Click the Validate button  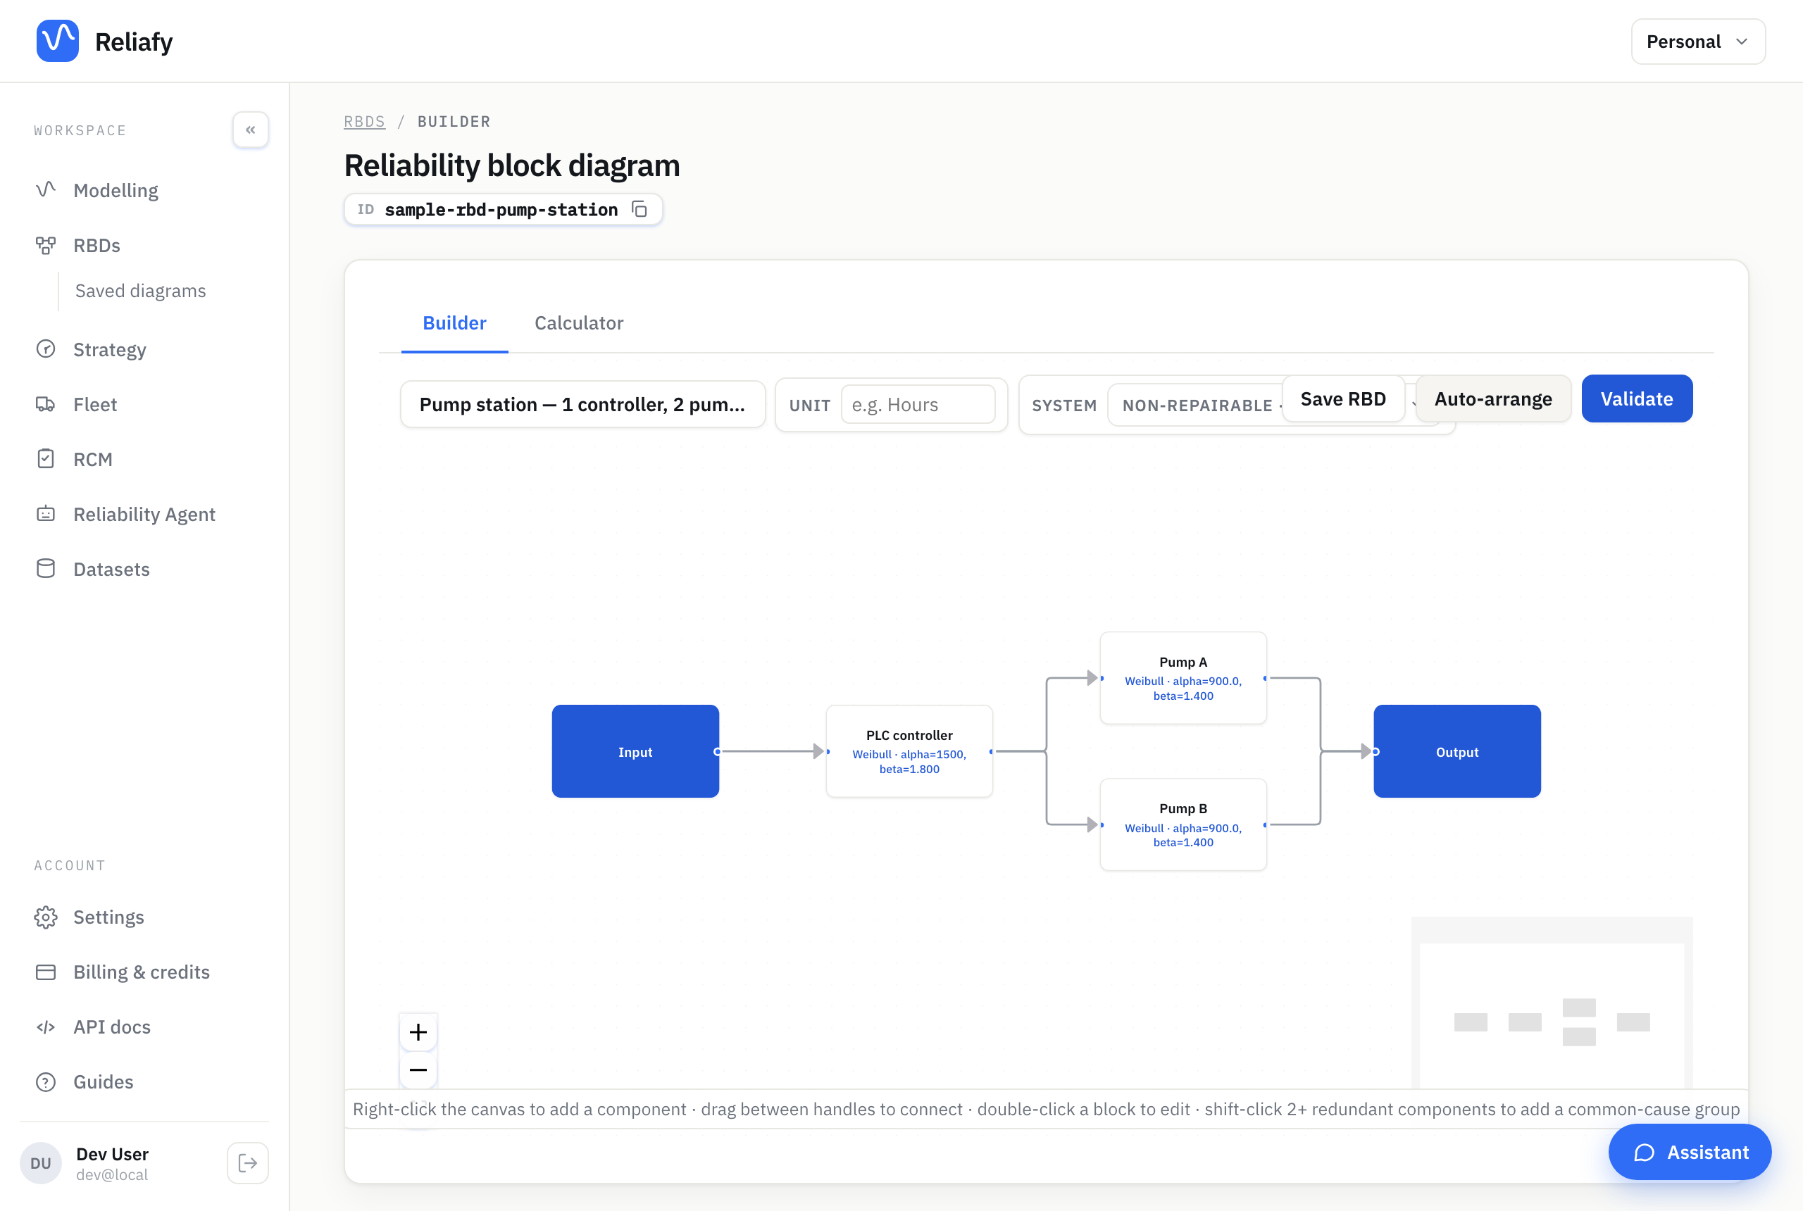(x=1636, y=399)
